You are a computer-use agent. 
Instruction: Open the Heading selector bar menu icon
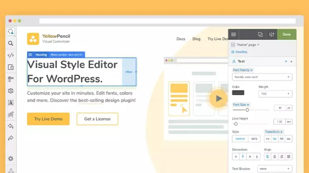pos(30,55)
